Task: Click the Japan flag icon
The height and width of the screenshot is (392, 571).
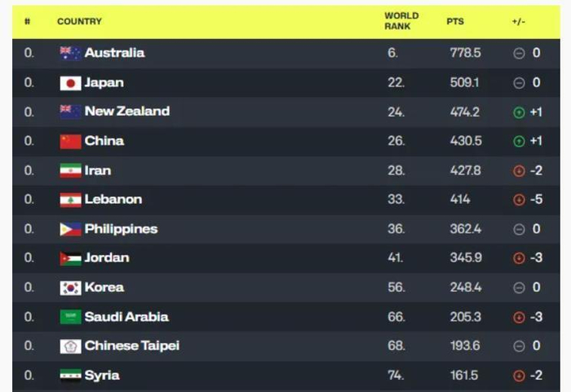Action: click(70, 82)
